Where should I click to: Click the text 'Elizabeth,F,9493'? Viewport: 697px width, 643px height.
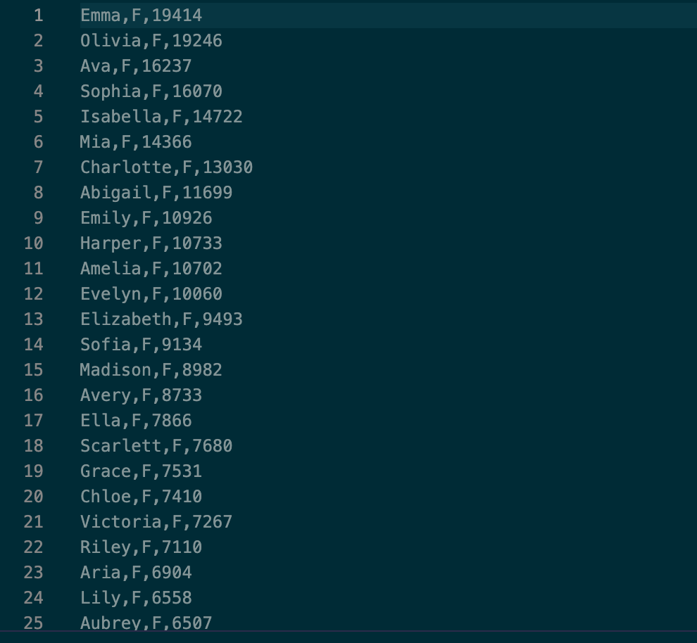pos(161,319)
